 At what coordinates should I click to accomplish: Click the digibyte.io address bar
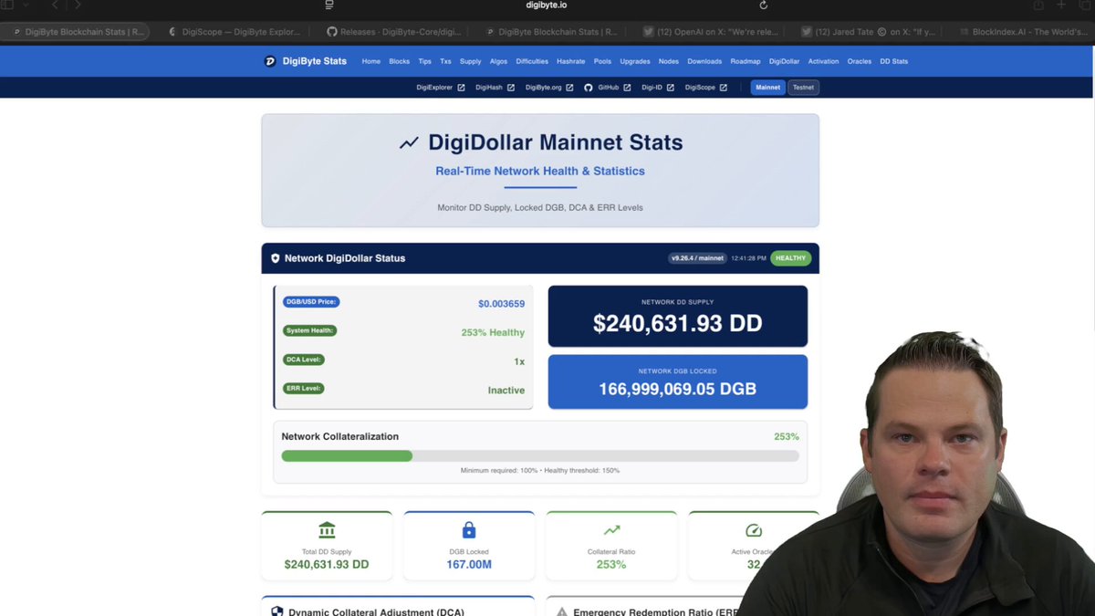click(547, 5)
